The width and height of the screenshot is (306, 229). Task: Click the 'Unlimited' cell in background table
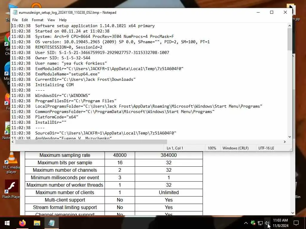coord(169,192)
